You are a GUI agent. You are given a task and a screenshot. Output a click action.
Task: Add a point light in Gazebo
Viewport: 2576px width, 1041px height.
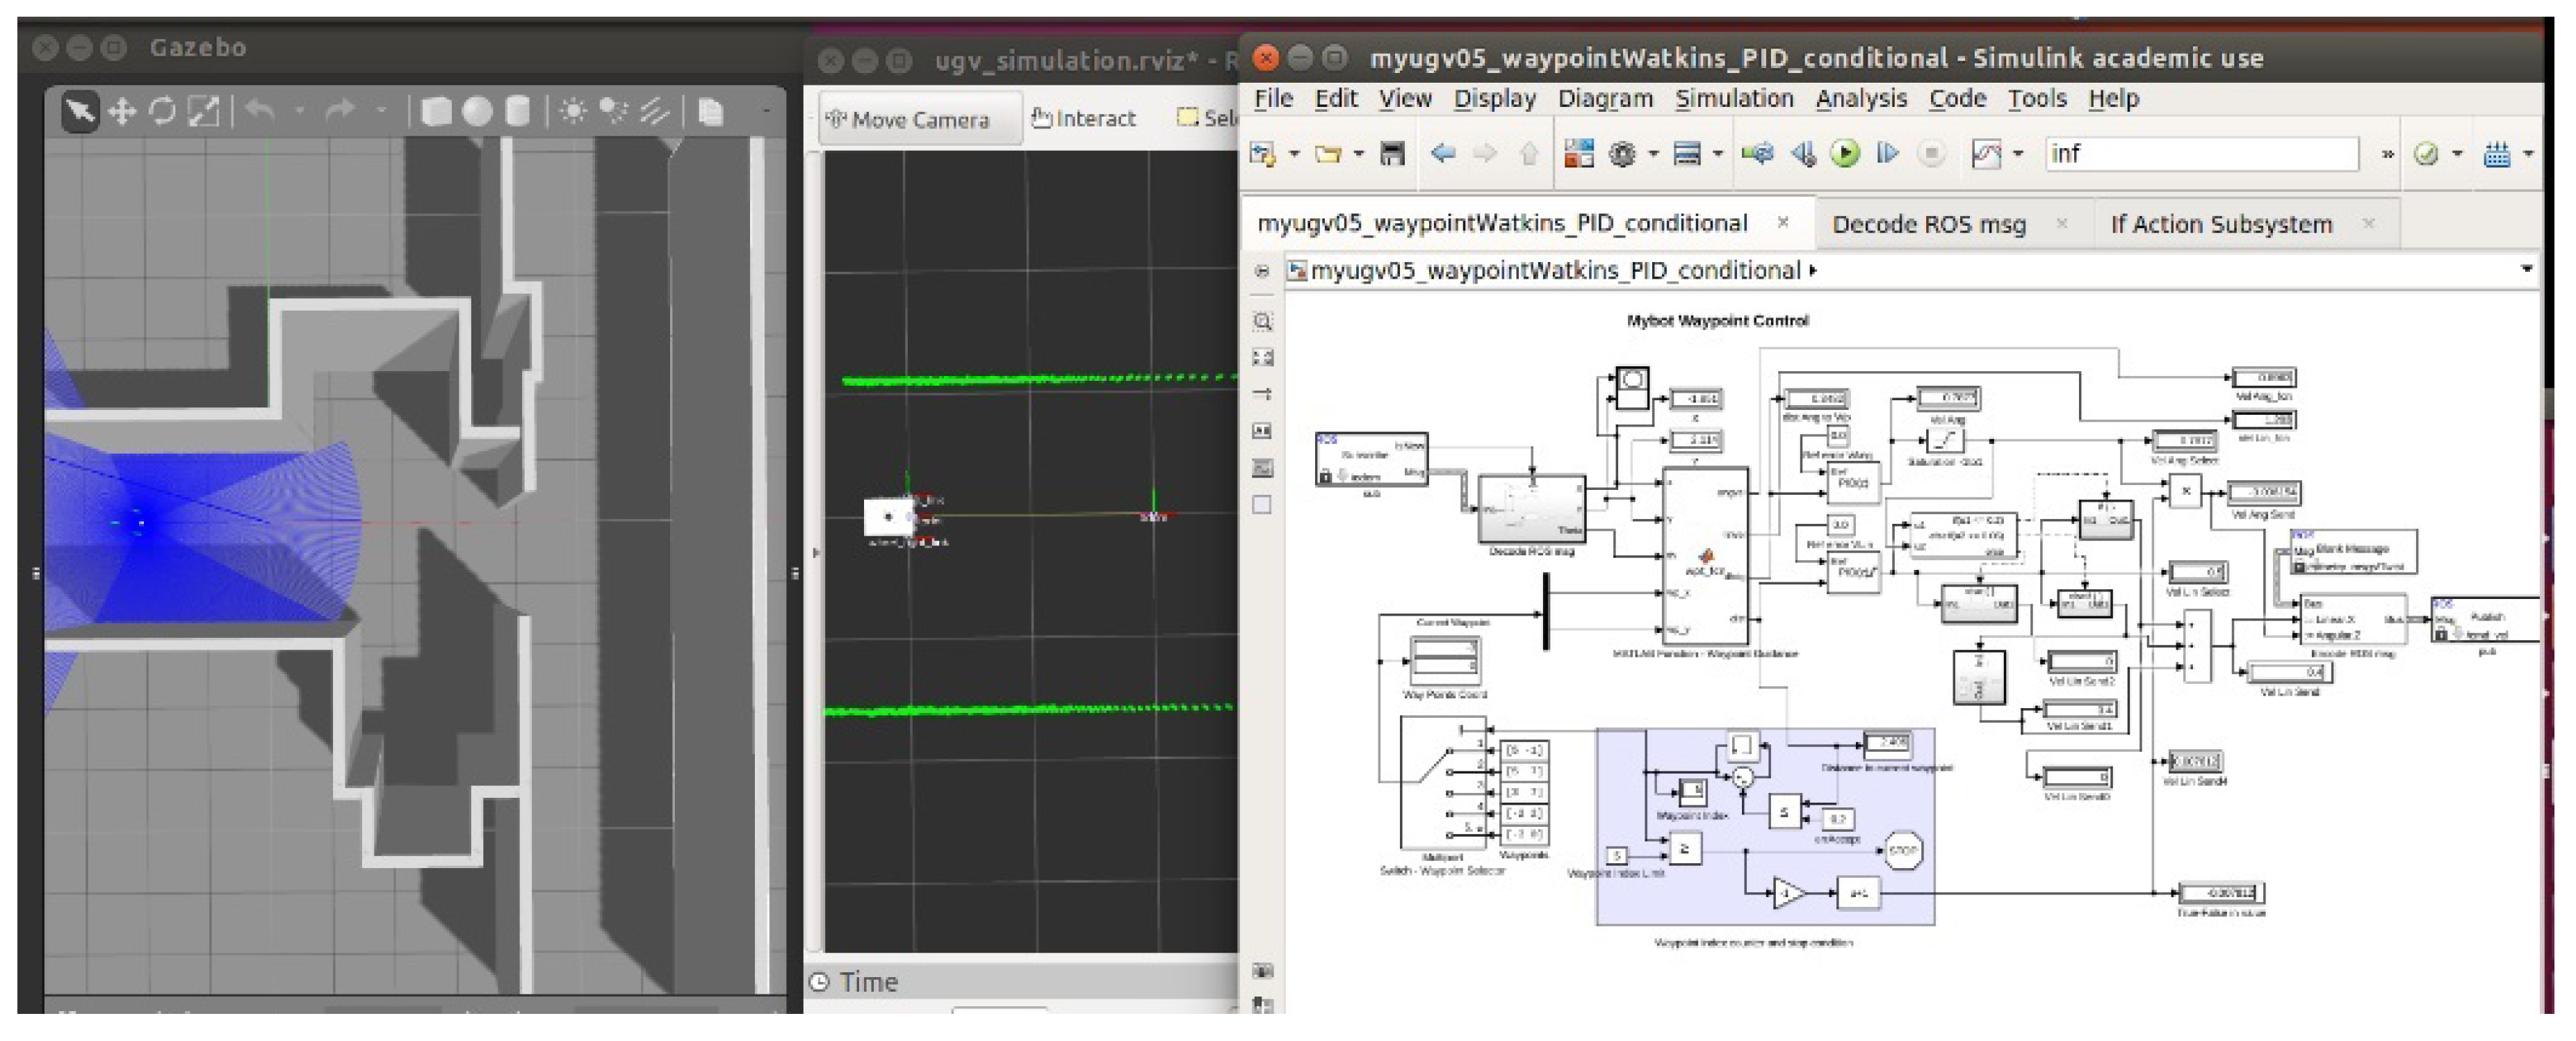(x=573, y=111)
